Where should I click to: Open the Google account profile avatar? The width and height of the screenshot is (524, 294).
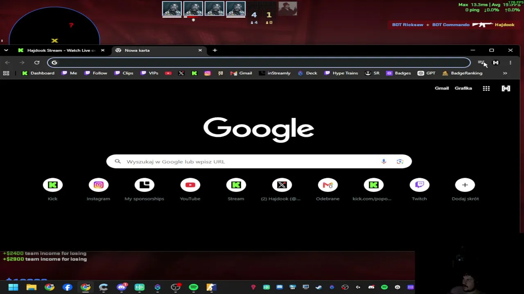(506, 88)
